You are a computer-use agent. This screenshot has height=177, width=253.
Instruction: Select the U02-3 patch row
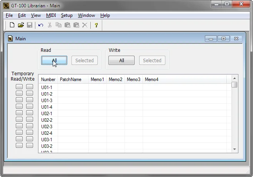135,127
